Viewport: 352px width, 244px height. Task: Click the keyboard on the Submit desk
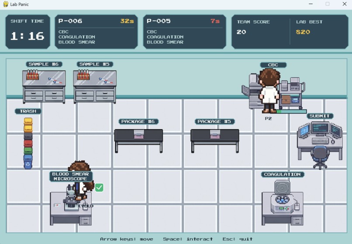pos(321,141)
